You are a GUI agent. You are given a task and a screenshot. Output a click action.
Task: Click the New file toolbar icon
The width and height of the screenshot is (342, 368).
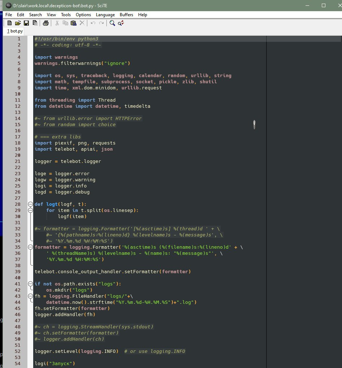pyautogui.click(x=10, y=23)
